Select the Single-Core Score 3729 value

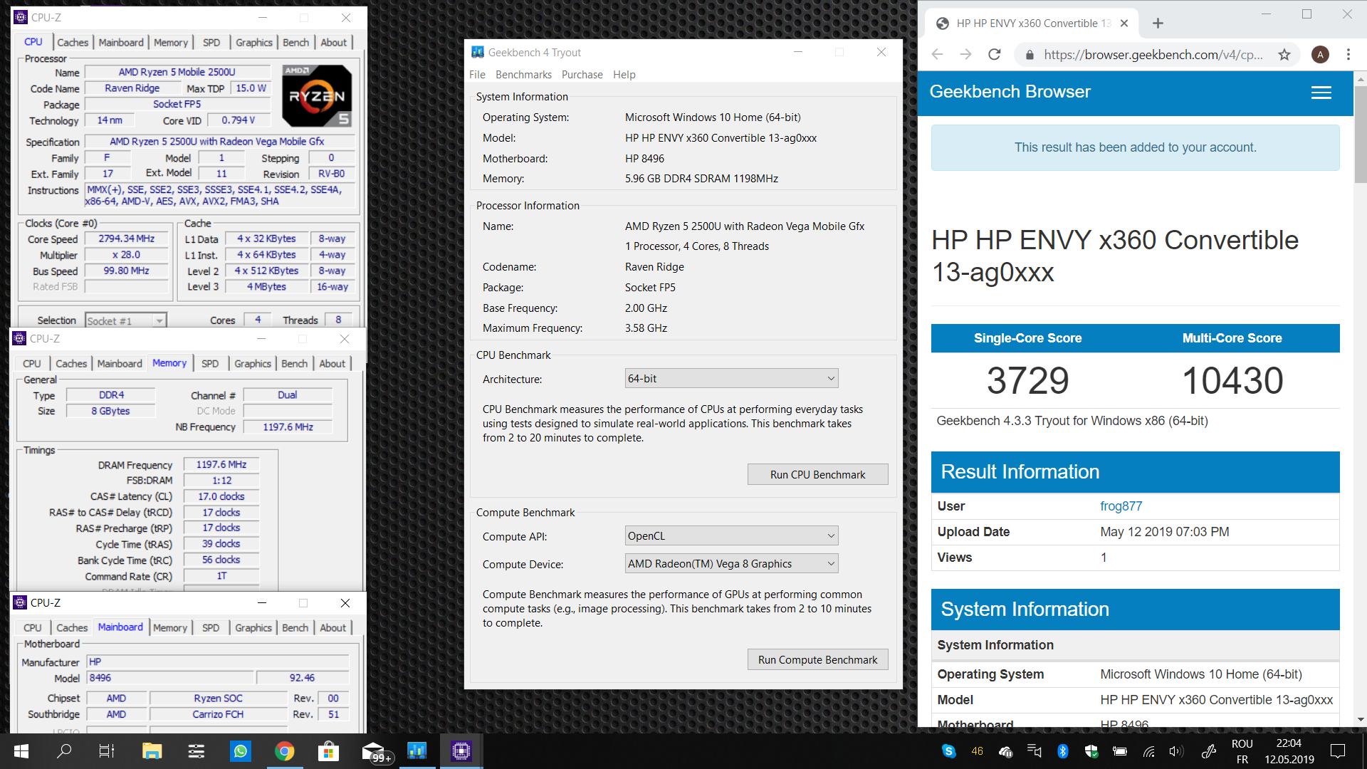tap(1027, 381)
